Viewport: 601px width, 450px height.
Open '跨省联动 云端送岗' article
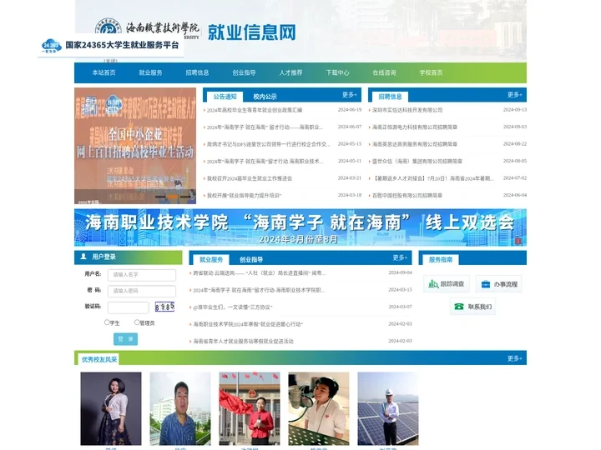pyautogui.click(x=260, y=273)
